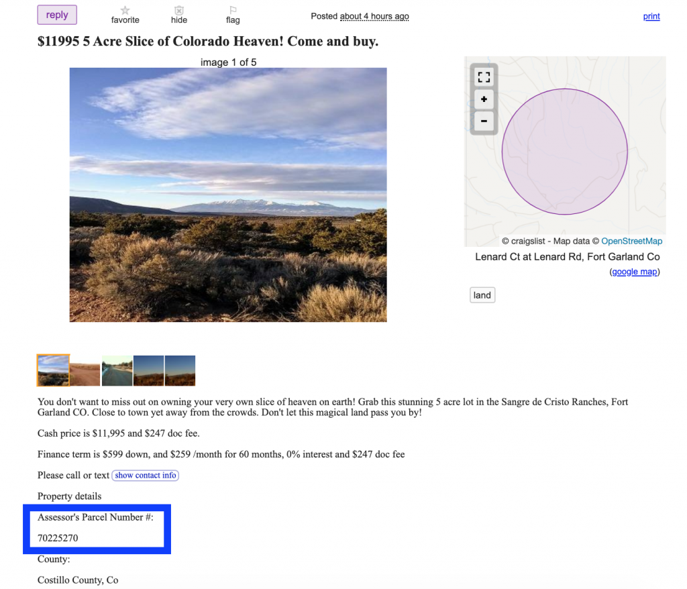Hide this posting with the hide icon
The width and height of the screenshot is (687, 589).
point(178,10)
